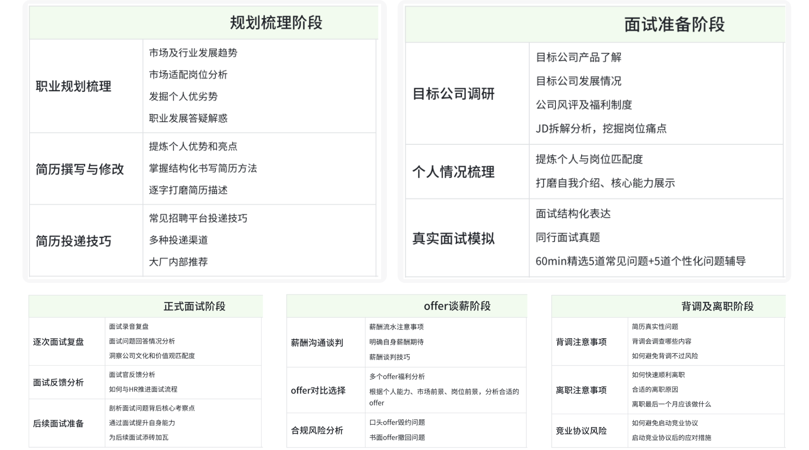Click the 个人情况梳理 row label

[x=453, y=172]
